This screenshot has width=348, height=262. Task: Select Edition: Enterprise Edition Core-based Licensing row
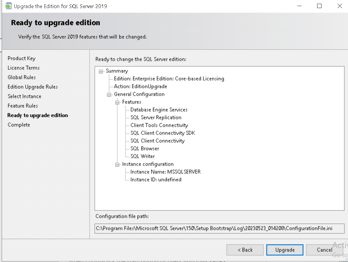pyautogui.click(x=169, y=79)
